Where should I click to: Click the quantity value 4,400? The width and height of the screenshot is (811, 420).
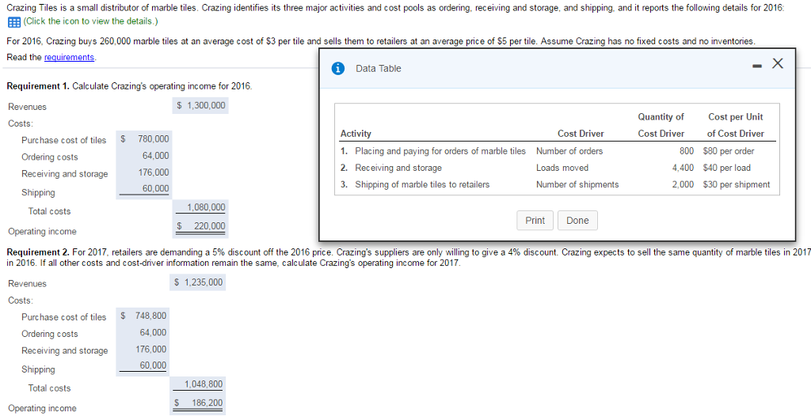(x=683, y=168)
